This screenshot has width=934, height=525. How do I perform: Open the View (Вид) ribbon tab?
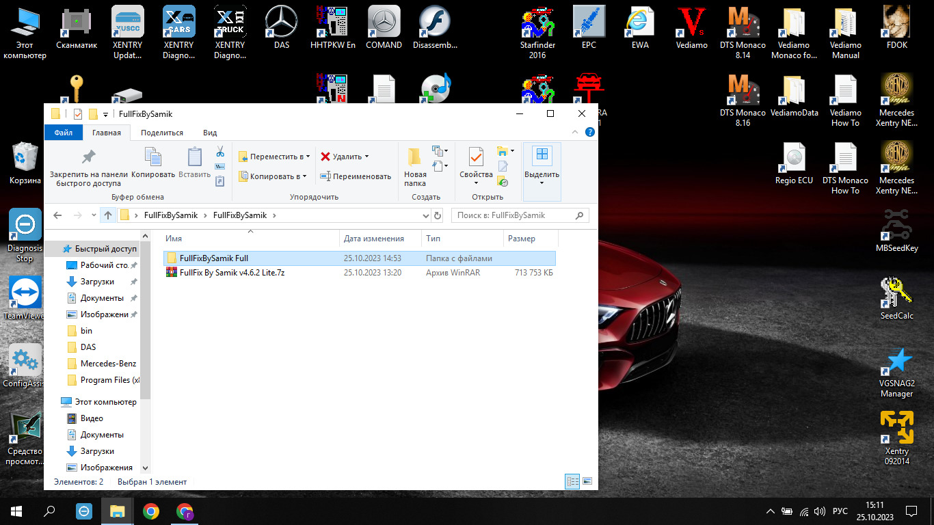click(210, 133)
